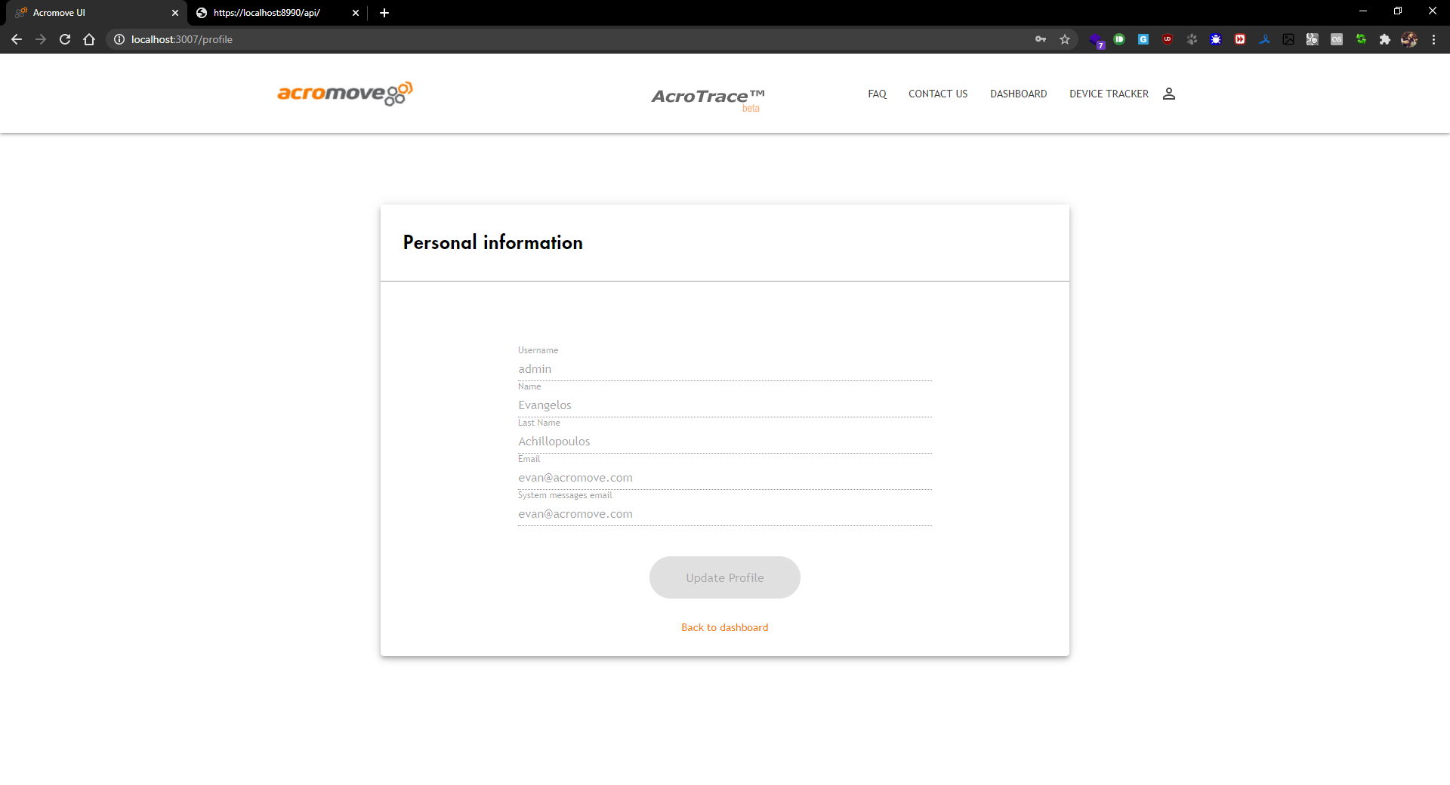This screenshot has height=785, width=1450.
Task: Click the uBlock Origin extension icon
Action: point(1168,39)
